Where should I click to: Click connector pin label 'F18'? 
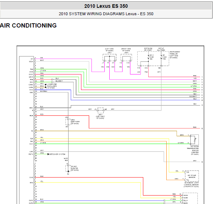click(x=138, y=68)
